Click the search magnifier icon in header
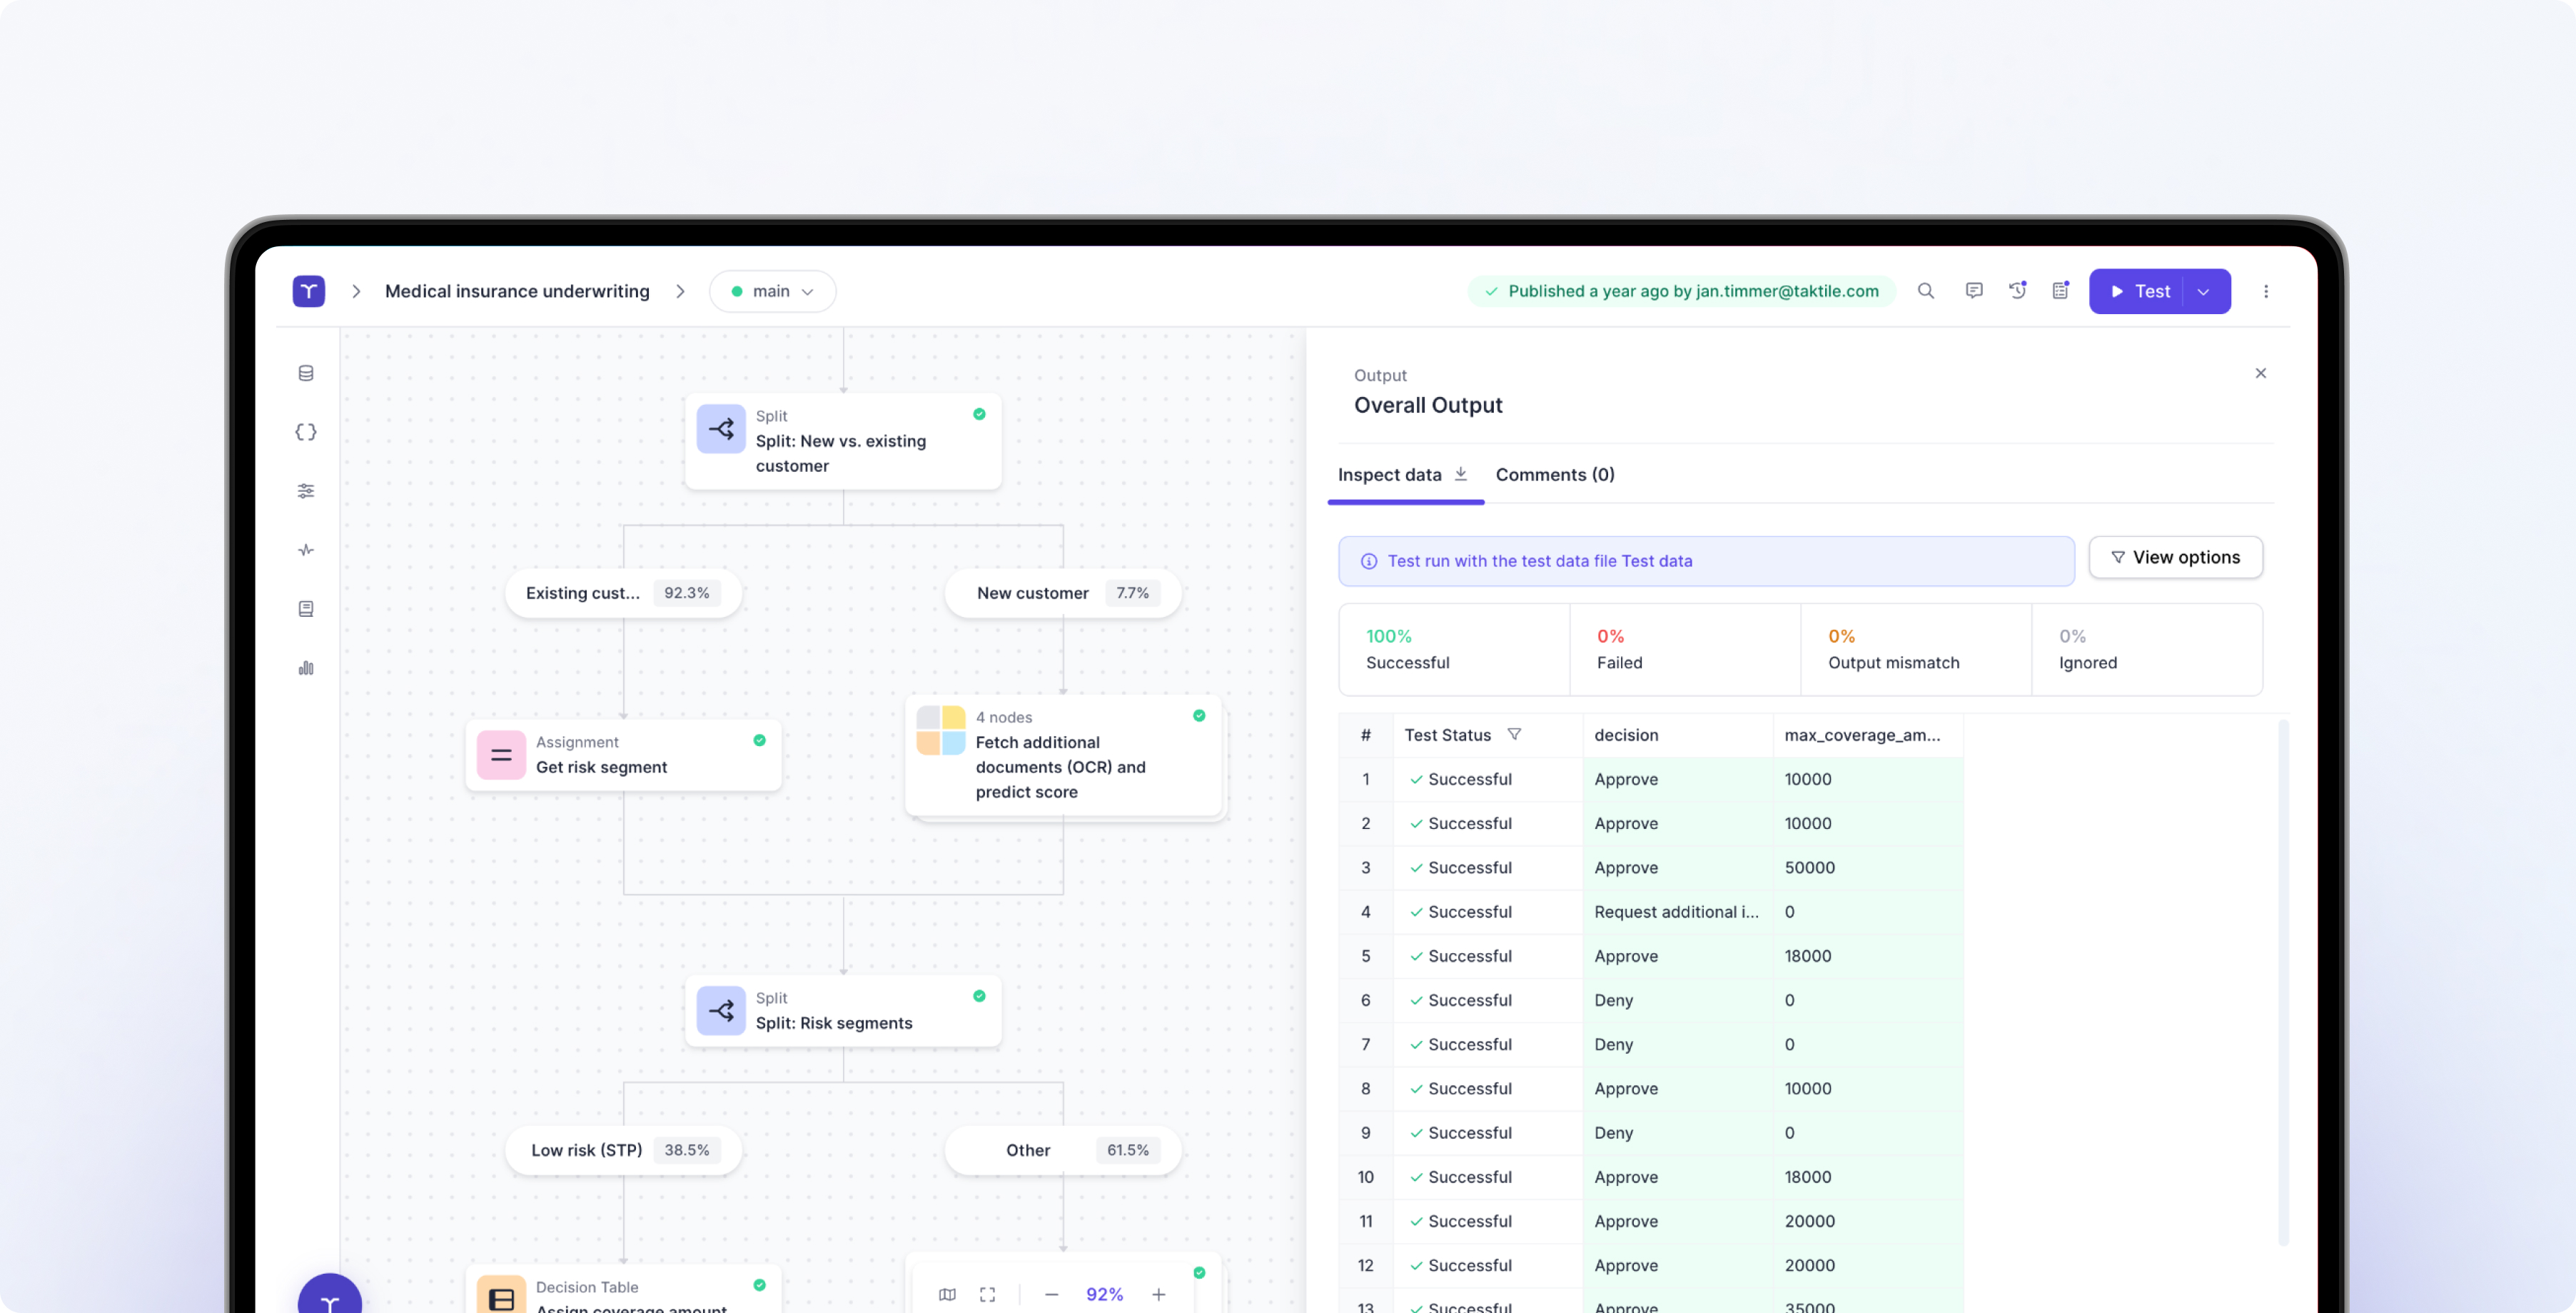2576x1313 pixels. click(x=1925, y=291)
